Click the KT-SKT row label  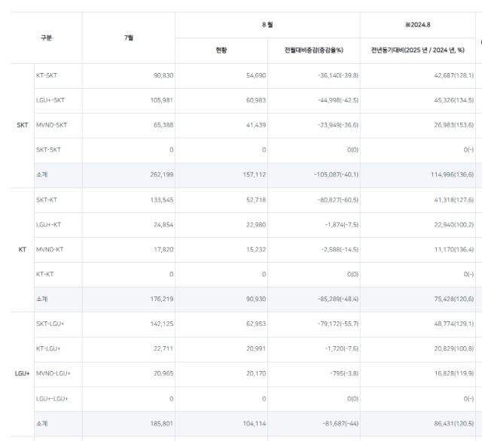(47, 76)
